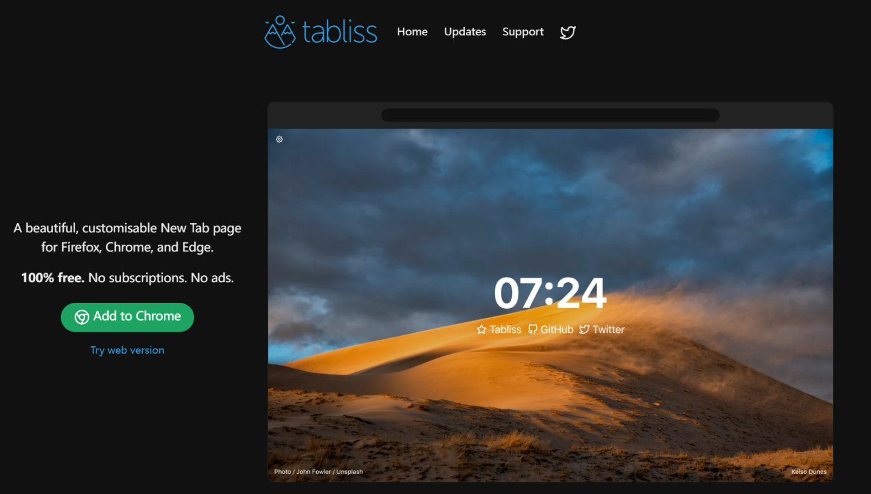Open the settings gear in preview
Viewport: 871px width, 494px height.
click(279, 139)
